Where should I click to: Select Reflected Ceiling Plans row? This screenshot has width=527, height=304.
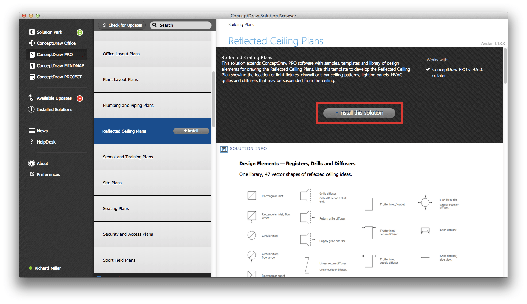152,131
